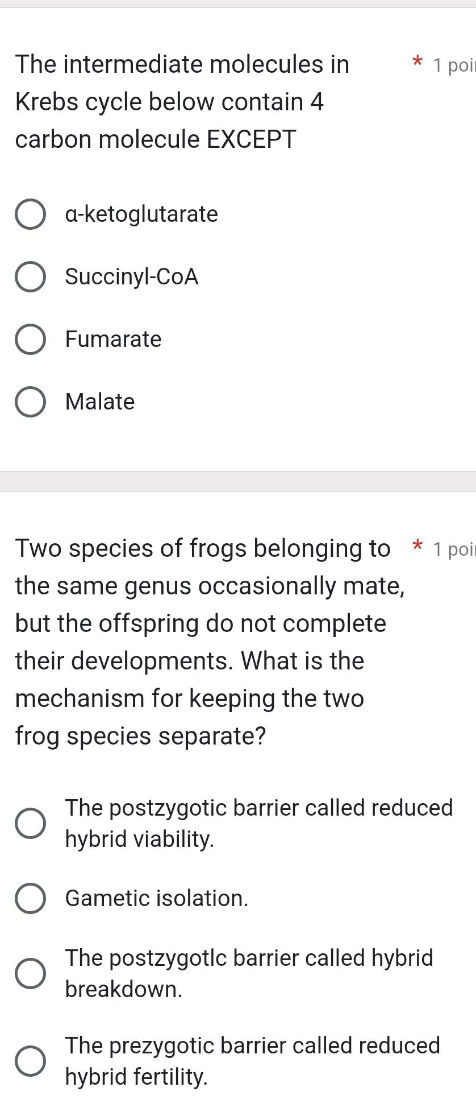Choose the Gametic isolation radio circle

(x=30, y=899)
